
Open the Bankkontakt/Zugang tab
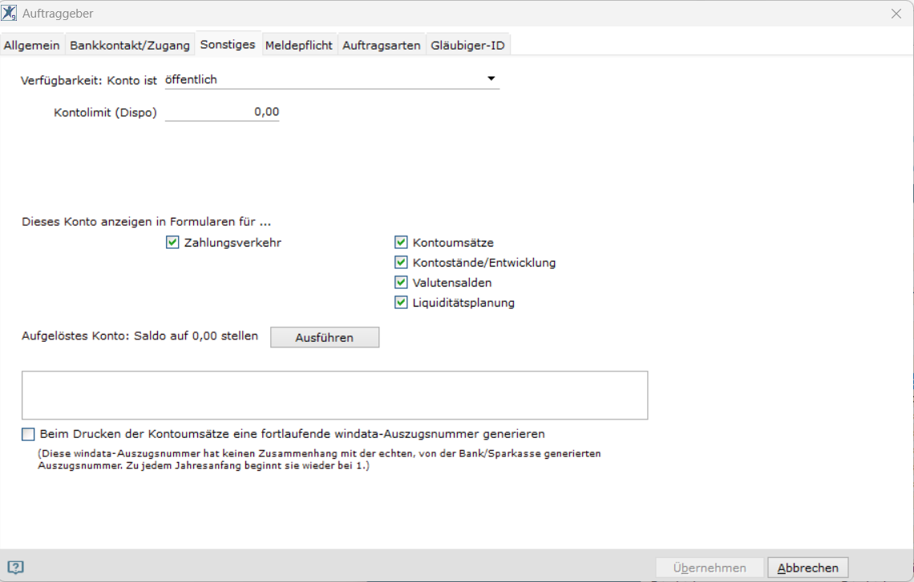(x=129, y=45)
